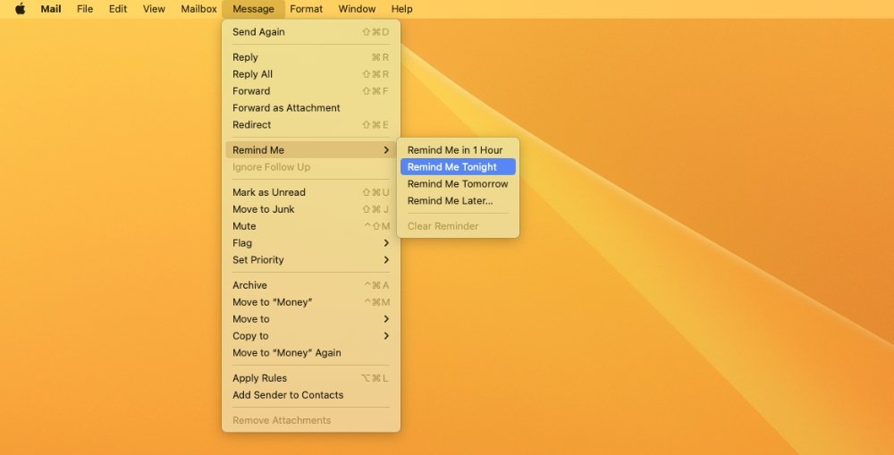The image size is (894, 455).
Task: Choose Mute
Action: point(311,226)
